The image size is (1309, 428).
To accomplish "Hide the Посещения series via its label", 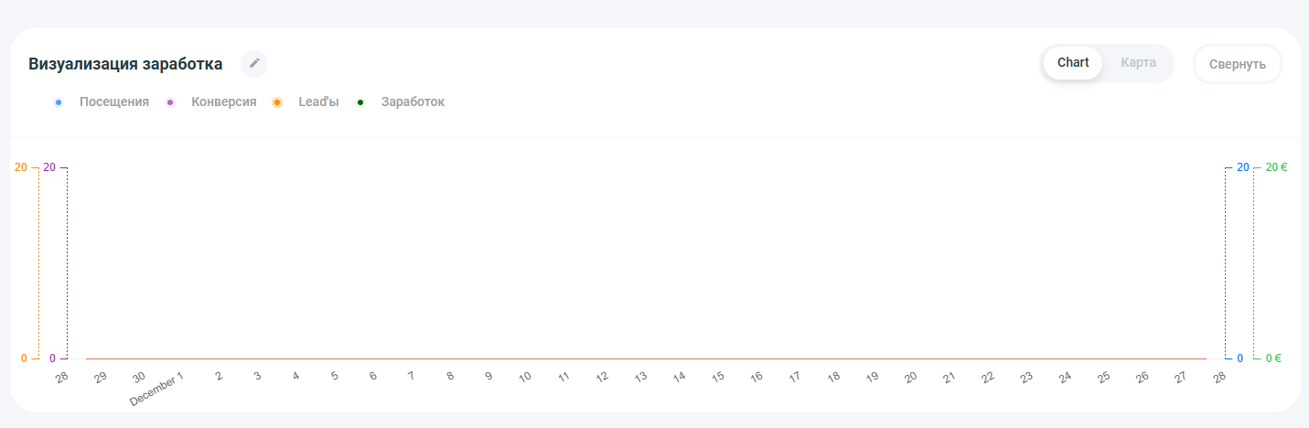I will 114,102.
